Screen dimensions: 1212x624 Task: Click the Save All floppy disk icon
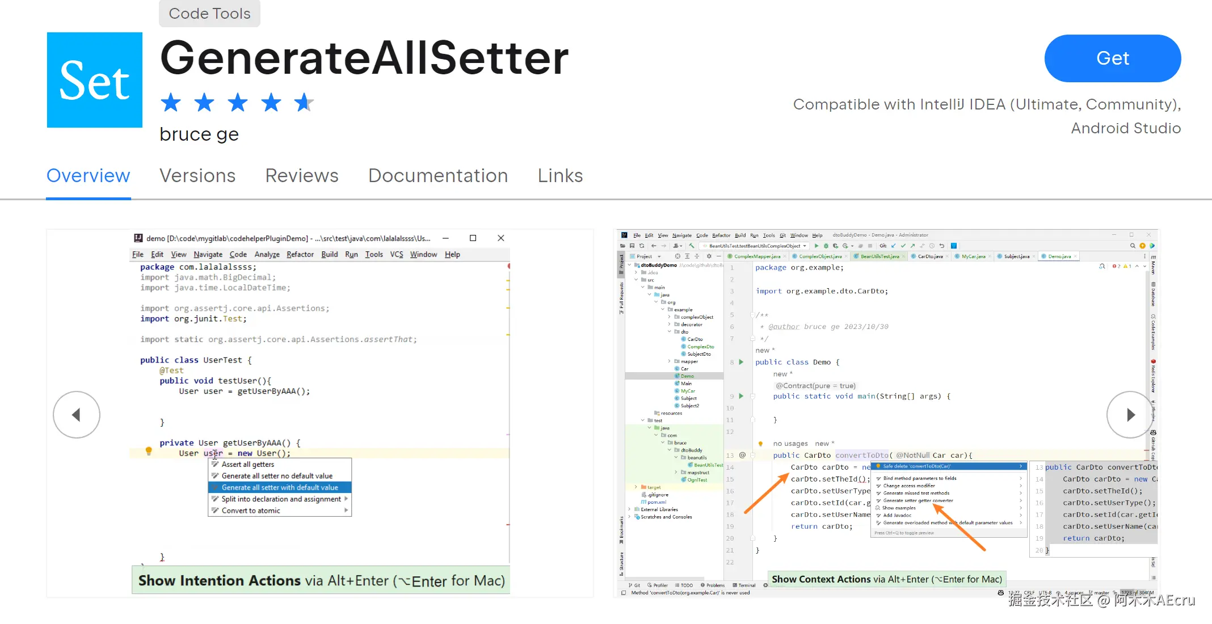pyautogui.click(x=632, y=246)
